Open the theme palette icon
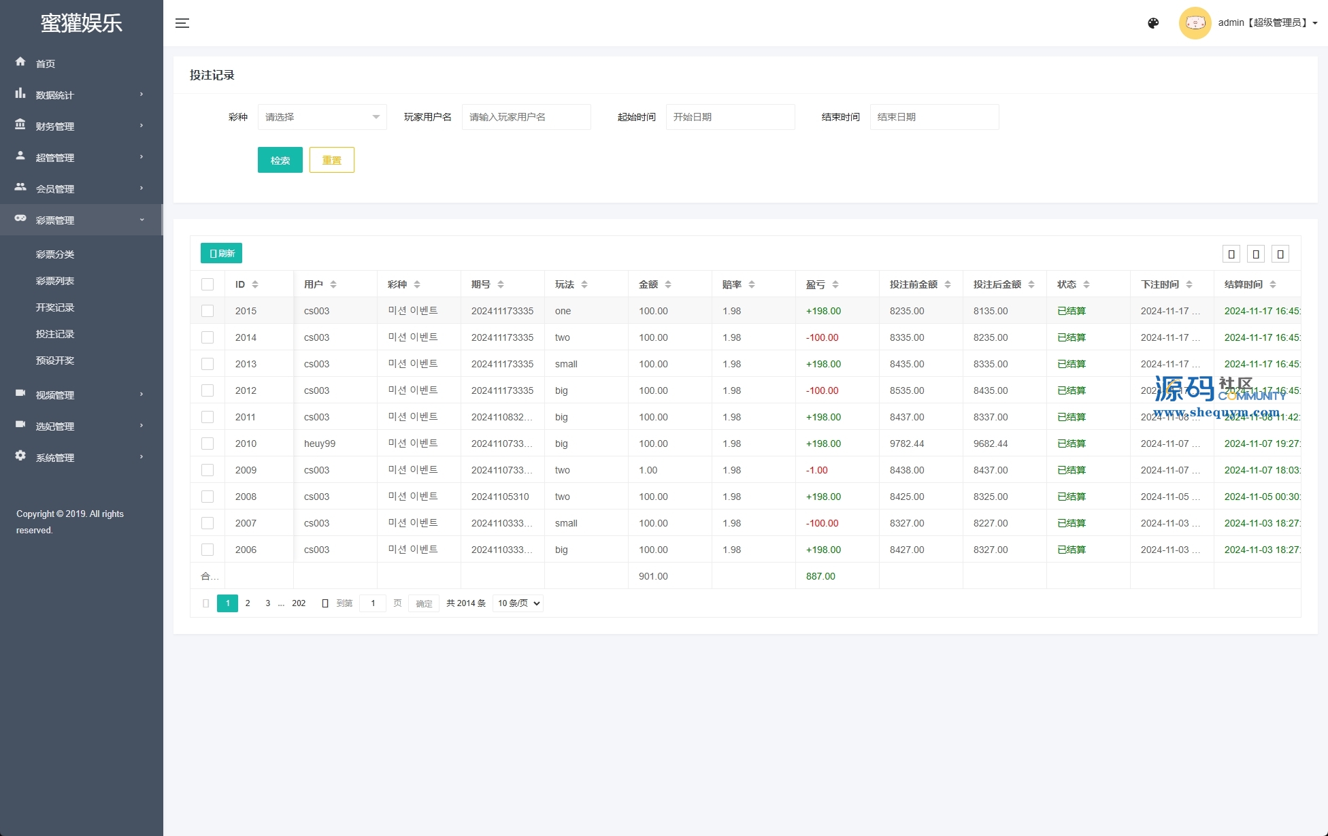Viewport: 1328px width, 836px height. pyautogui.click(x=1153, y=23)
